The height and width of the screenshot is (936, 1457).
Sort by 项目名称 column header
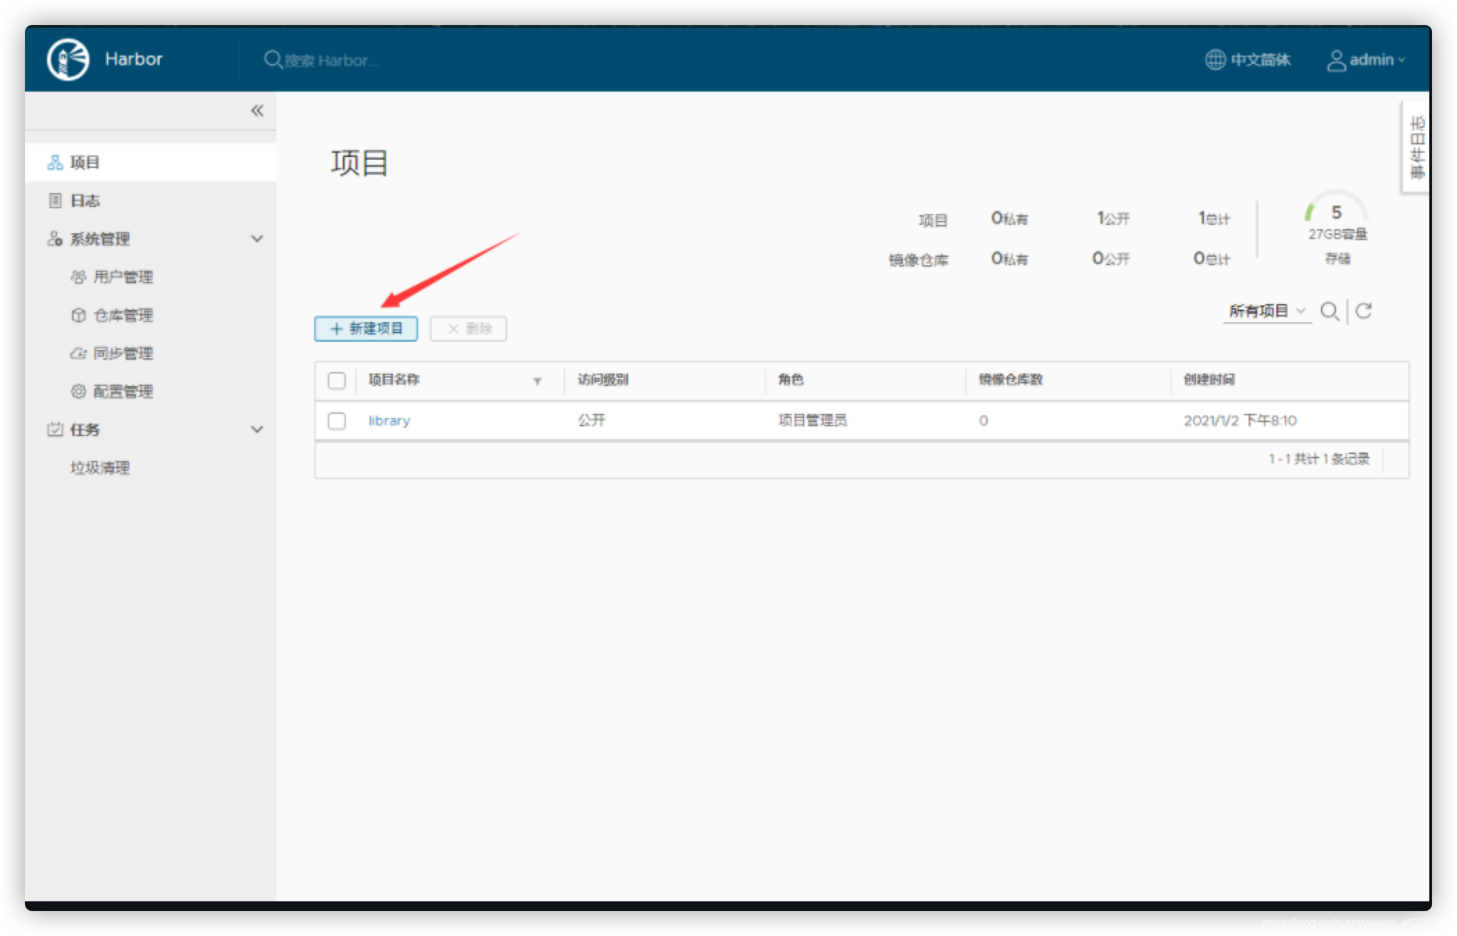pyautogui.click(x=394, y=380)
